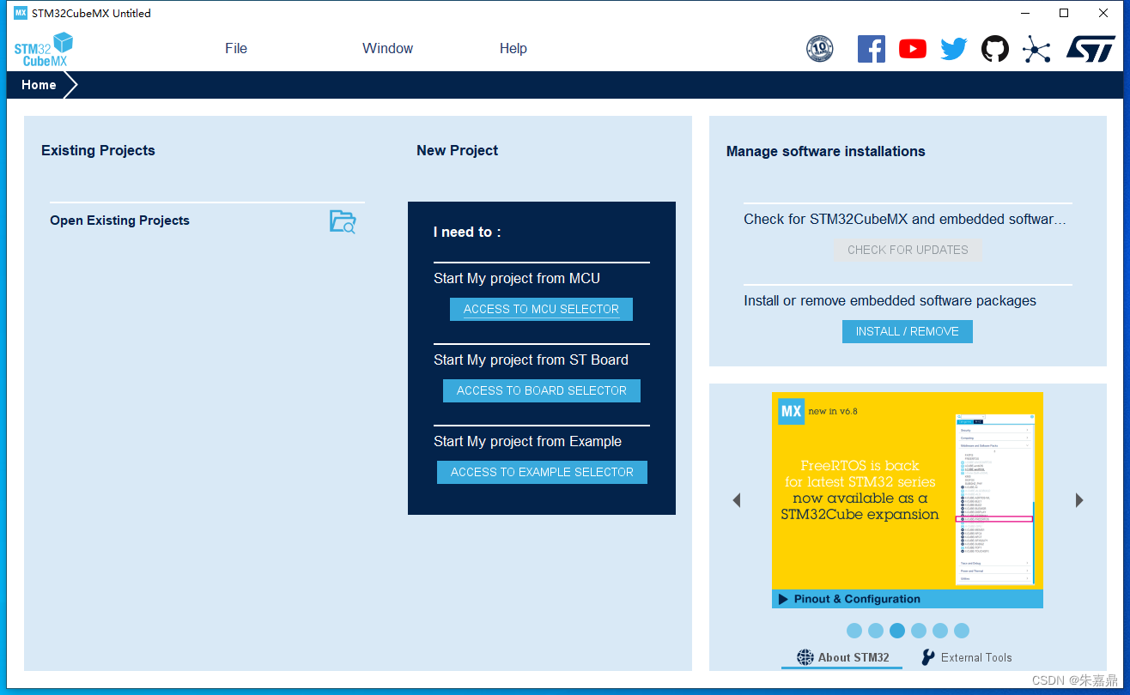Click the globe icon beside About STM32
The width and height of the screenshot is (1130, 695).
click(x=805, y=657)
